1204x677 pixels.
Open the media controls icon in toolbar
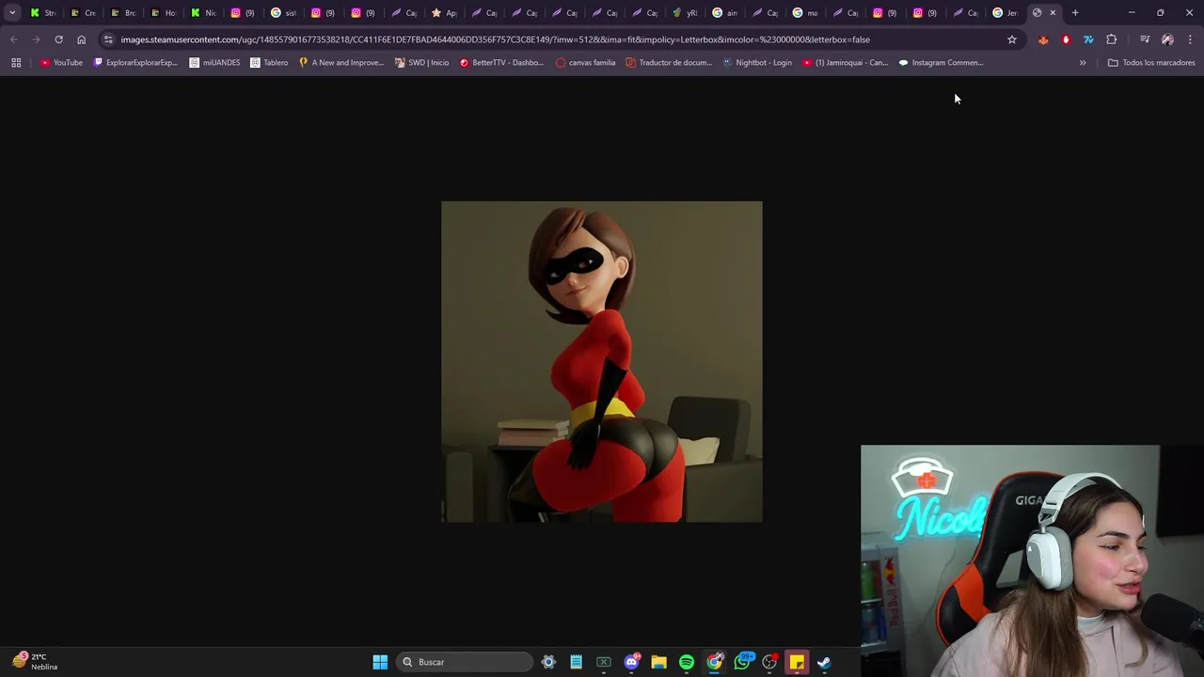pyautogui.click(x=1145, y=39)
